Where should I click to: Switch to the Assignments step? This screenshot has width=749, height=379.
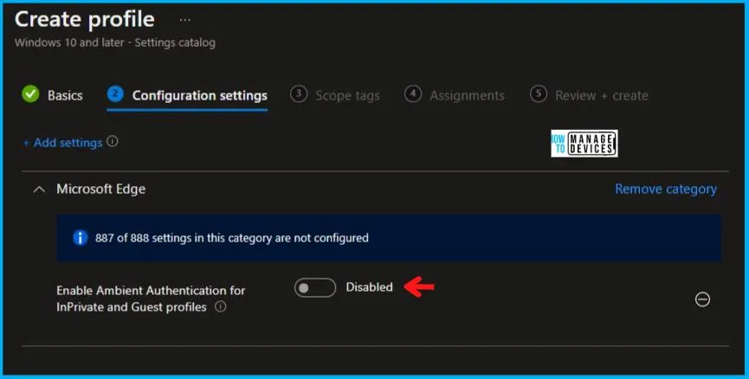(455, 95)
